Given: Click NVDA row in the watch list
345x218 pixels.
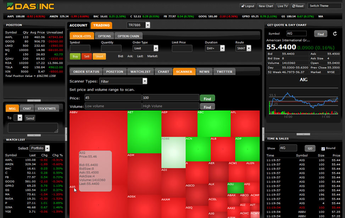Looking at the screenshot, I should [34, 199].
